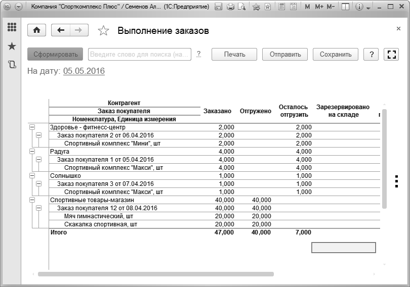Collapse Здоровье - фитнесс-центр group

tap(32, 127)
